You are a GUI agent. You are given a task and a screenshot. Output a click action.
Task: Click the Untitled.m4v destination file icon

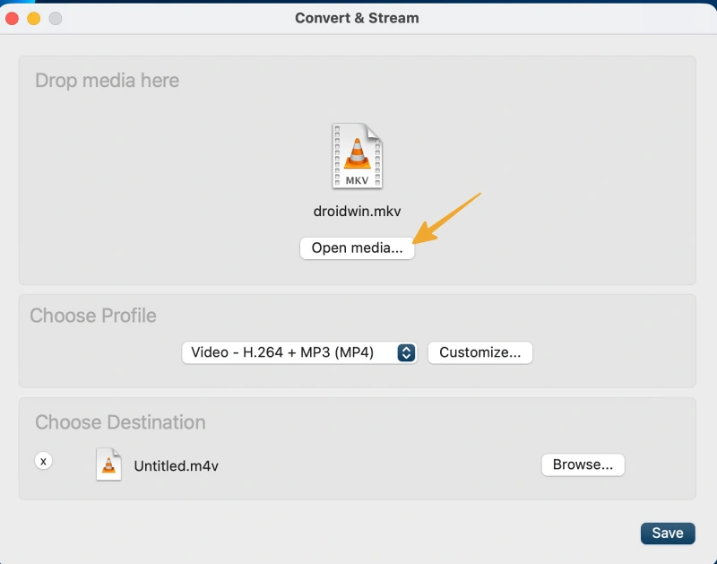click(108, 464)
